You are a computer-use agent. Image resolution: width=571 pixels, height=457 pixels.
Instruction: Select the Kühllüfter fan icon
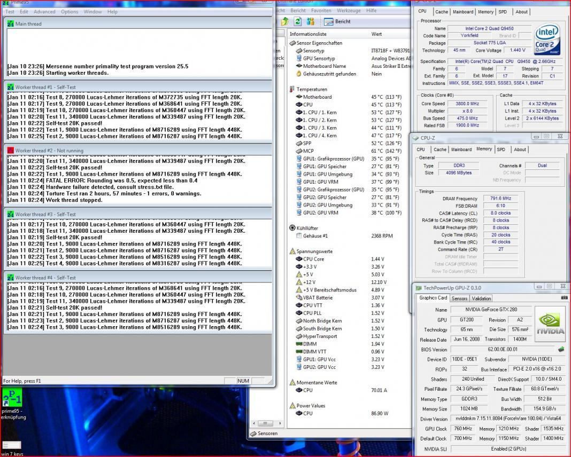click(x=292, y=228)
